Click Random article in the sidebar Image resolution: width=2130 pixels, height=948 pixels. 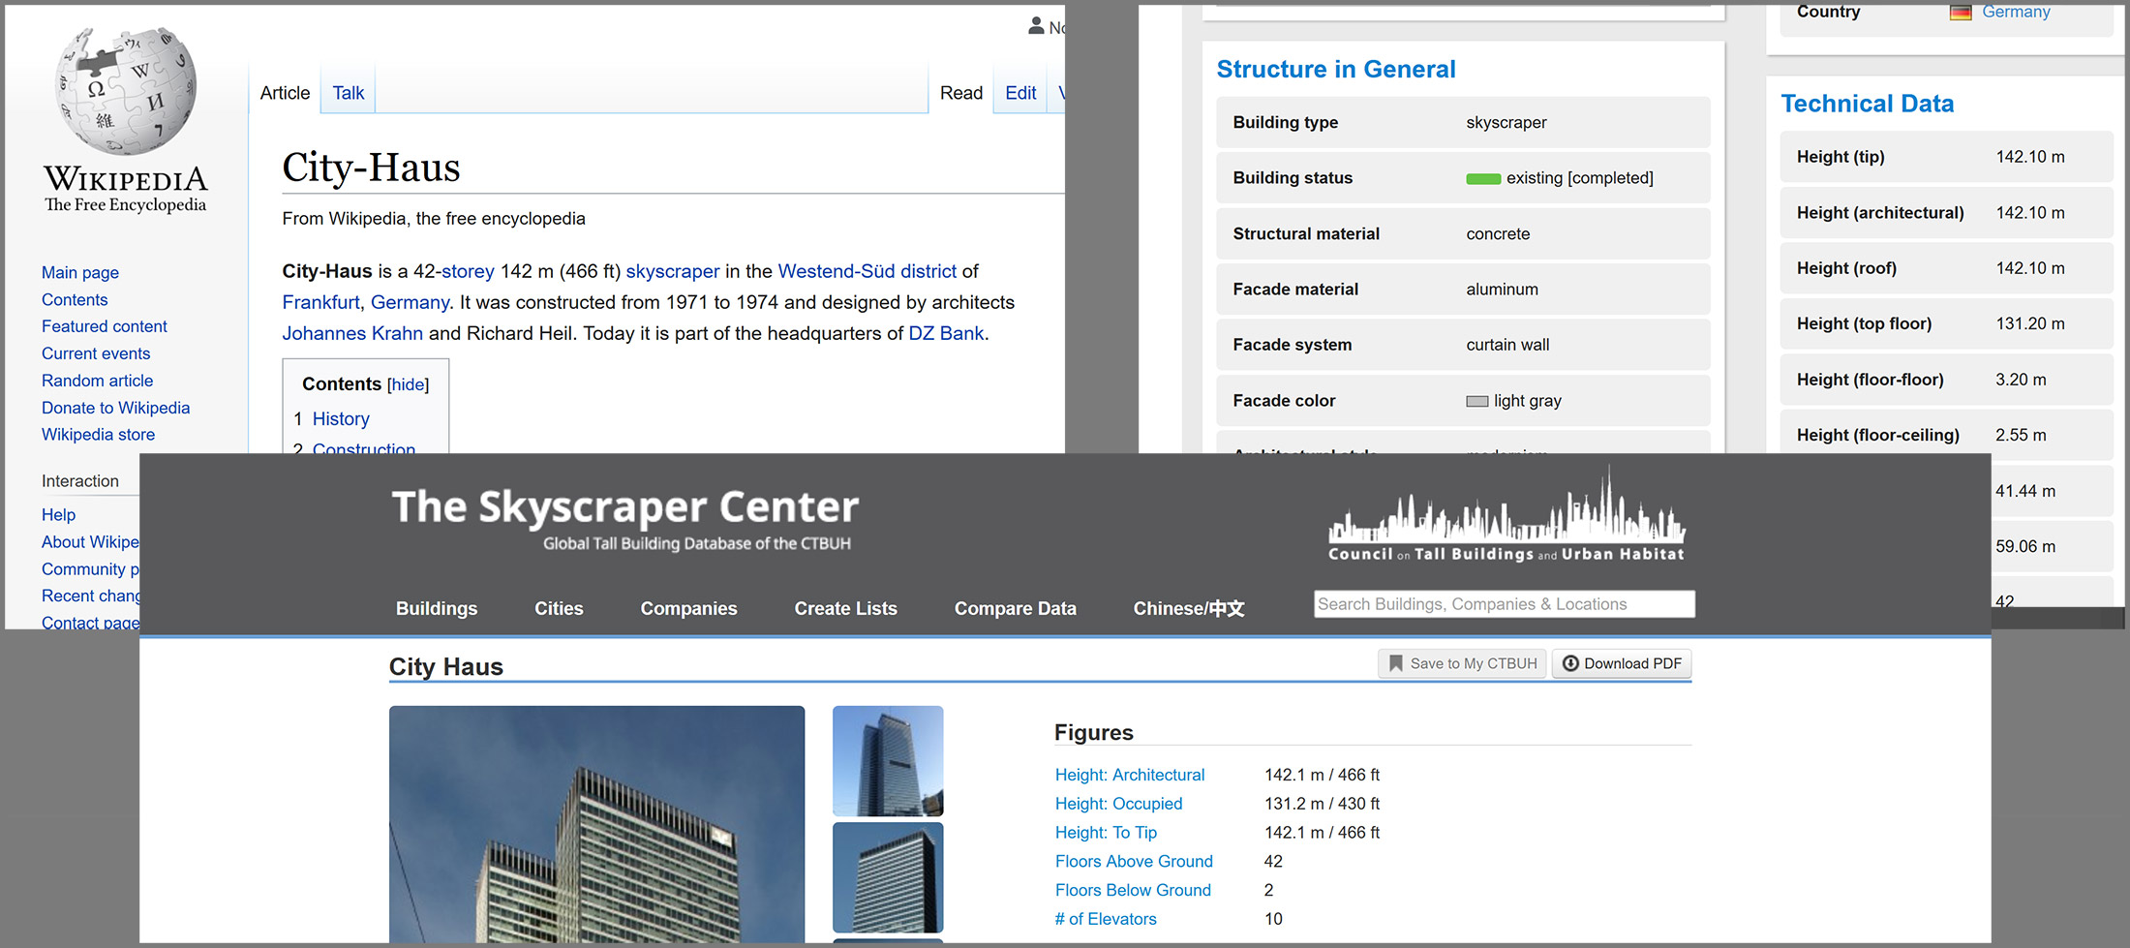(97, 381)
